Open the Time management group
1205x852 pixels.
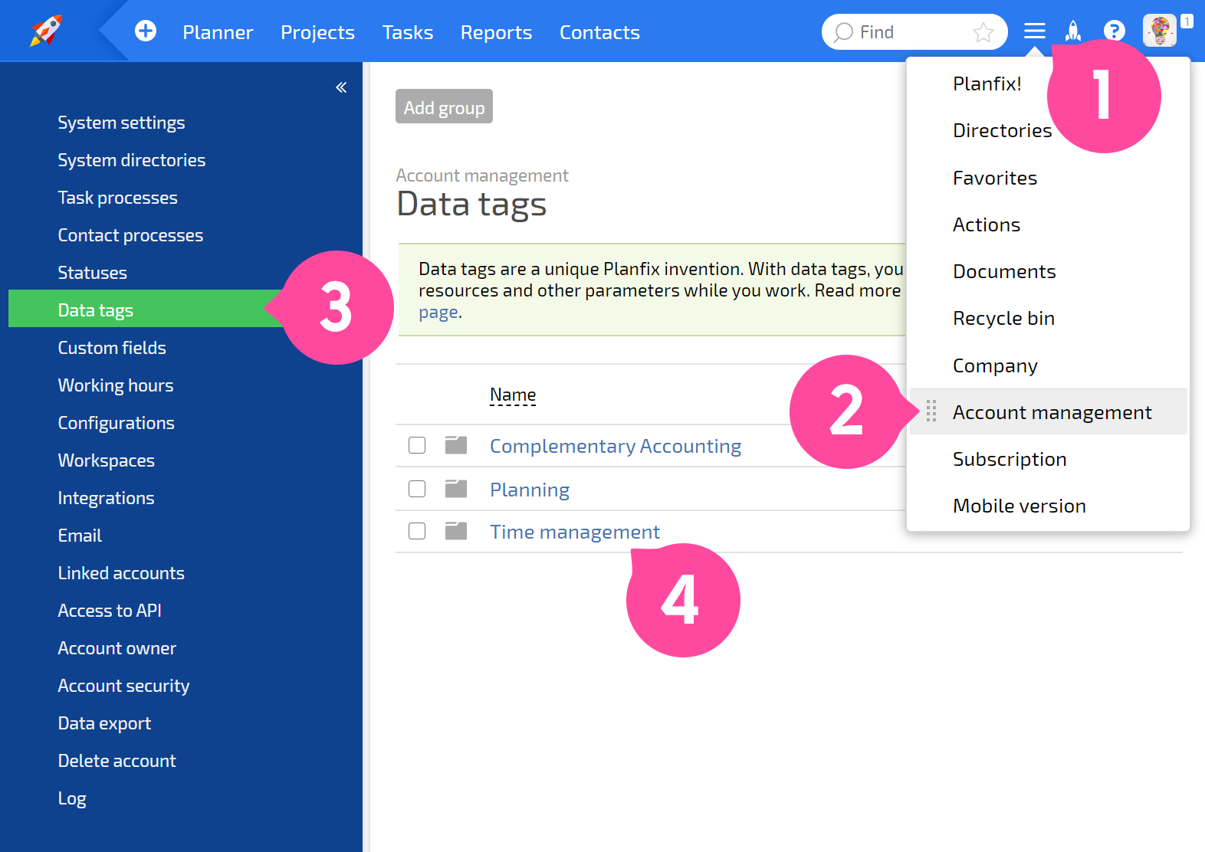(575, 532)
